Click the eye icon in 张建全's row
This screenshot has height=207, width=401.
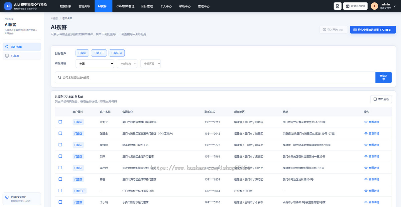(366, 133)
